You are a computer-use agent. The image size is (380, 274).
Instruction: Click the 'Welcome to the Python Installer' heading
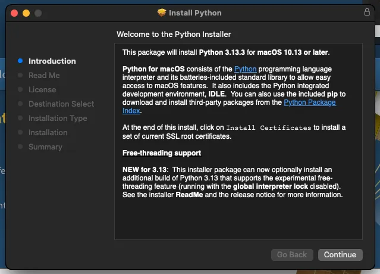click(x=174, y=34)
